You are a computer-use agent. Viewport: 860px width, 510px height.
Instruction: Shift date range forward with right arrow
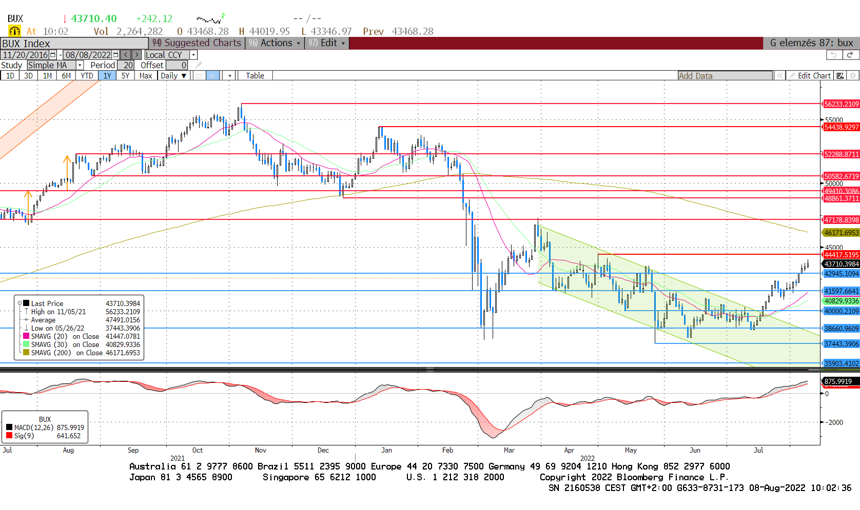click(x=136, y=55)
